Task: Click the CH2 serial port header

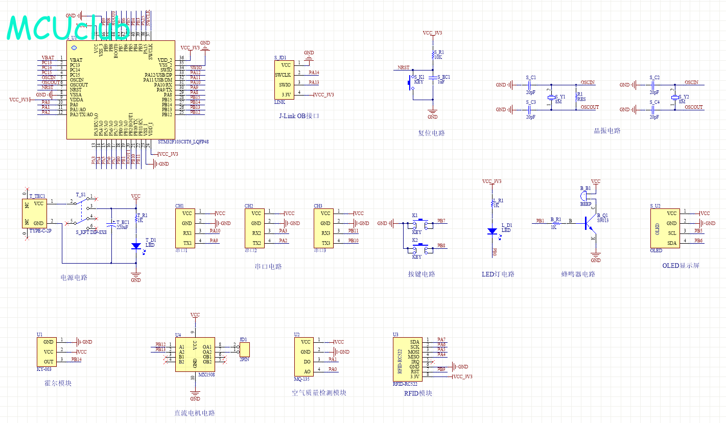Action: click(x=256, y=228)
